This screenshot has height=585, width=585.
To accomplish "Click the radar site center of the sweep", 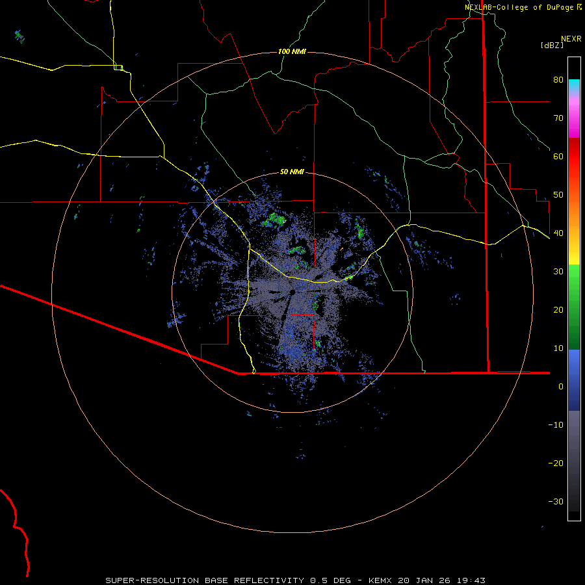I will click(292, 292).
